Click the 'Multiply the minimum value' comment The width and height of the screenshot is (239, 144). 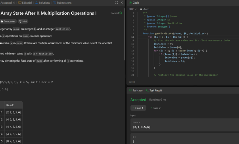click(186, 75)
